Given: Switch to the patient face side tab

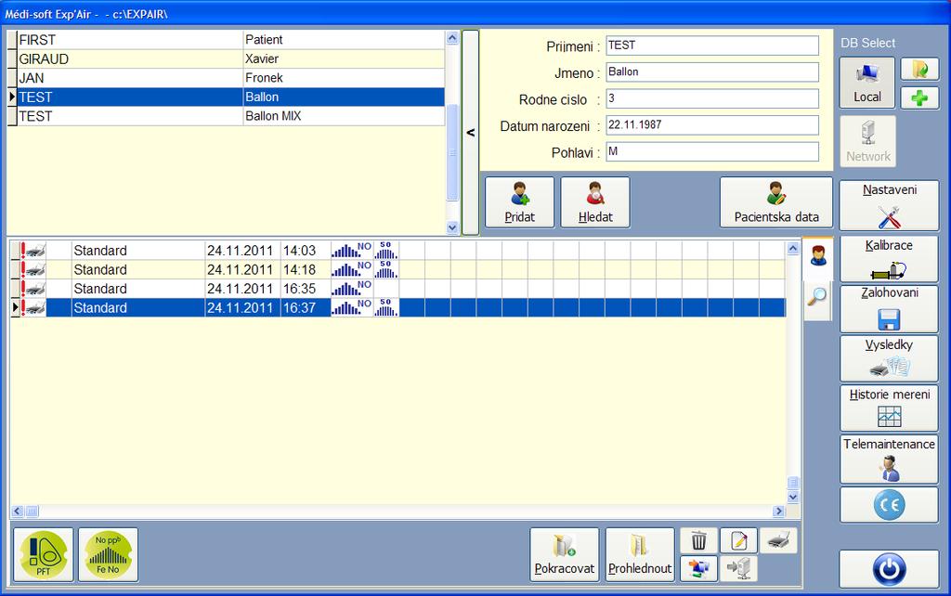Looking at the screenshot, I should click(818, 255).
